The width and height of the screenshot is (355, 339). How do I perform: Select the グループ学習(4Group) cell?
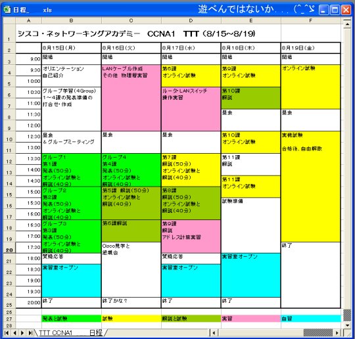pyautogui.click(x=71, y=109)
